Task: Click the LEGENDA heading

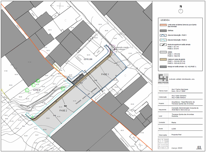Action: 166,20
